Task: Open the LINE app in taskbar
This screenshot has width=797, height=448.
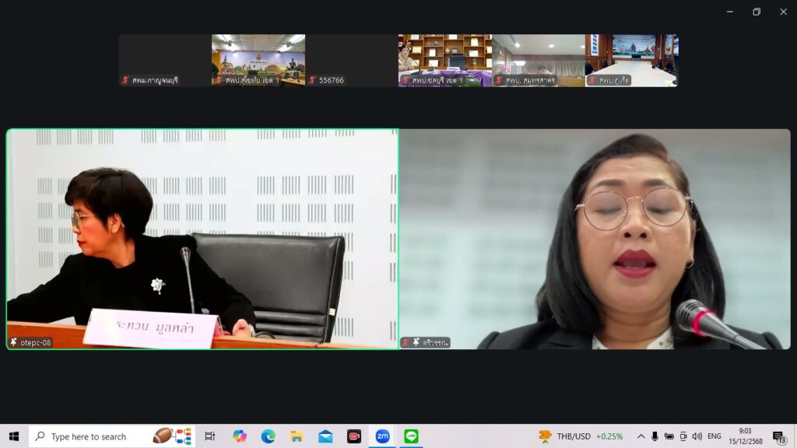Action: coord(411,436)
